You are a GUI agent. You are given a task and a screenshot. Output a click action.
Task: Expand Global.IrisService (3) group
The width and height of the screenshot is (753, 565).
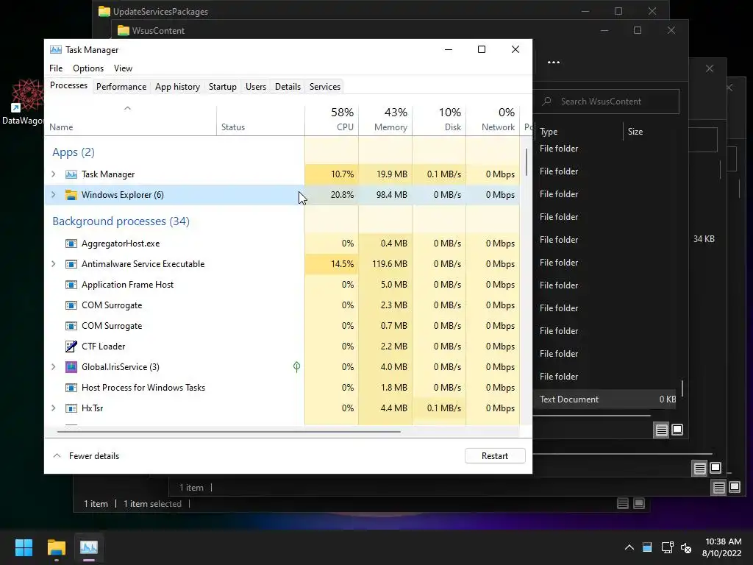53,367
